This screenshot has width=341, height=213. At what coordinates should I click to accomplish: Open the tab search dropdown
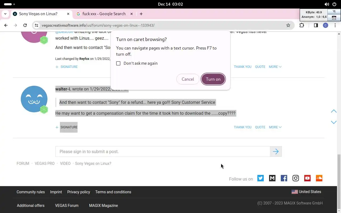5,14
